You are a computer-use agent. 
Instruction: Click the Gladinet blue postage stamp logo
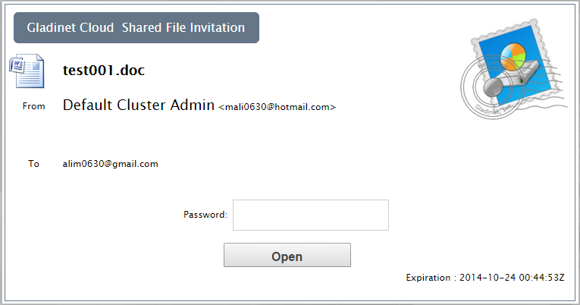pyautogui.click(x=513, y=68)
